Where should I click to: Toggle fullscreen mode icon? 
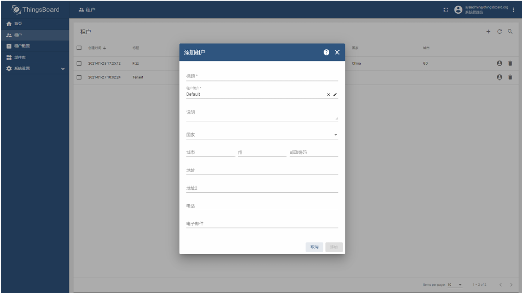pyautogui.click(x=446, y=10)
